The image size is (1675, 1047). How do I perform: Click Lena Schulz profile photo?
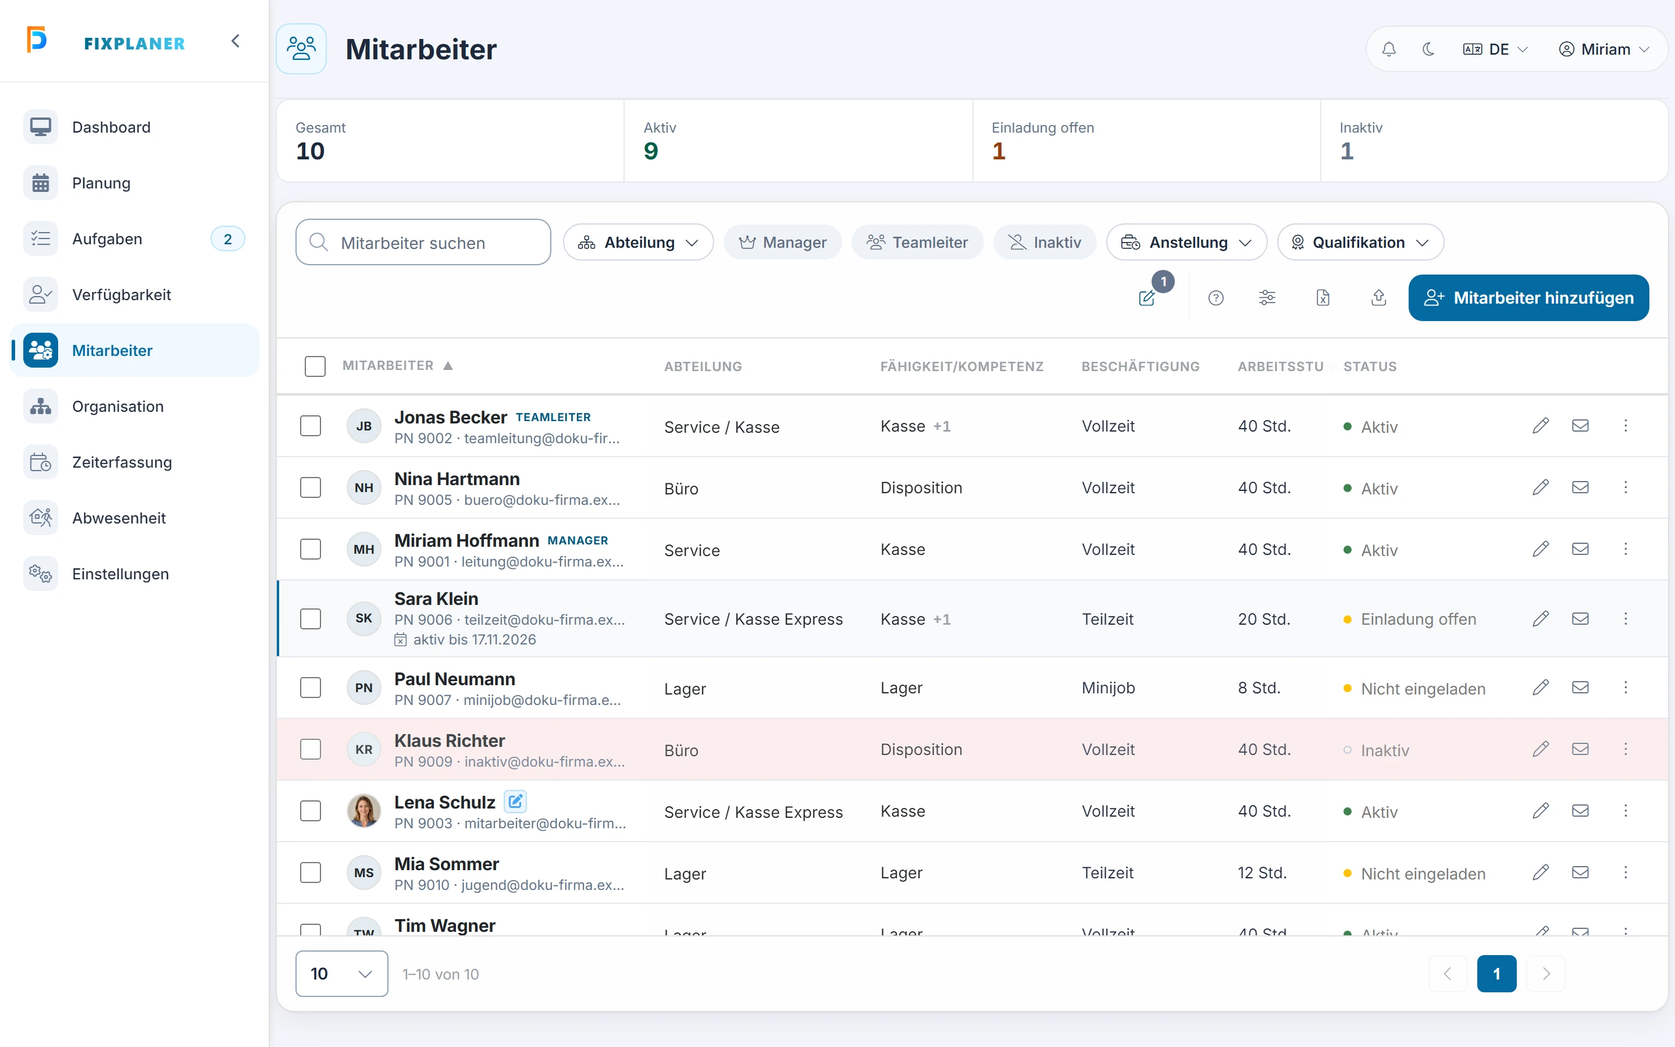coord(364,811)
